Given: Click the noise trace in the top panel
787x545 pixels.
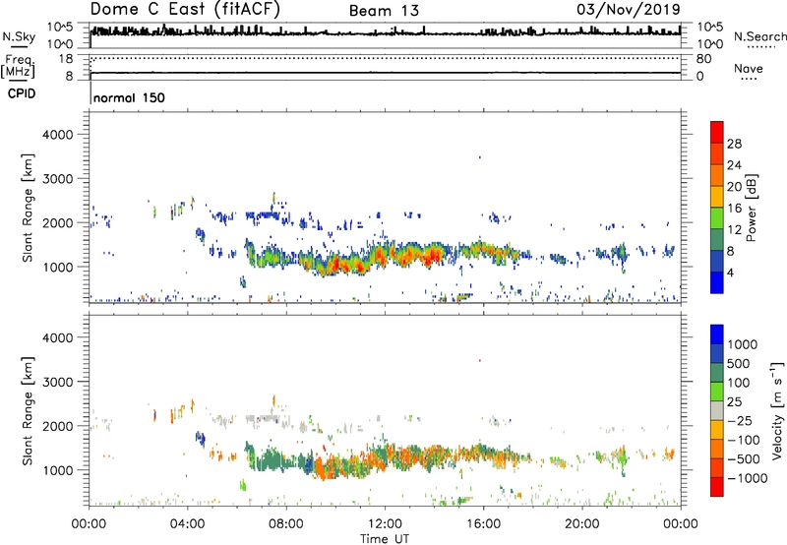Looking at the screenshot, I should [x=386, y=32].
